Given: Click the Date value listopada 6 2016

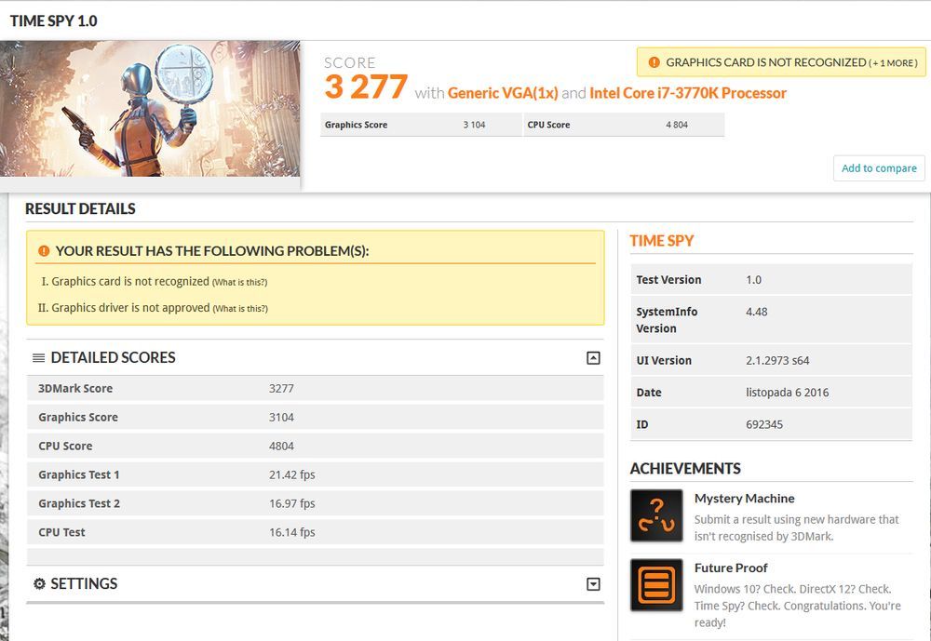Looking at the screenshot, I should (x=788, y=393).
